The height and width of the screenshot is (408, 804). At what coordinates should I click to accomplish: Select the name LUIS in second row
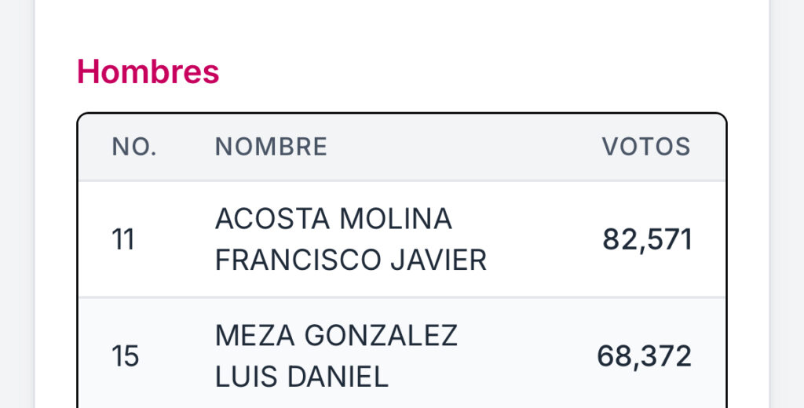pyautogui.click(x=246, y=377)
